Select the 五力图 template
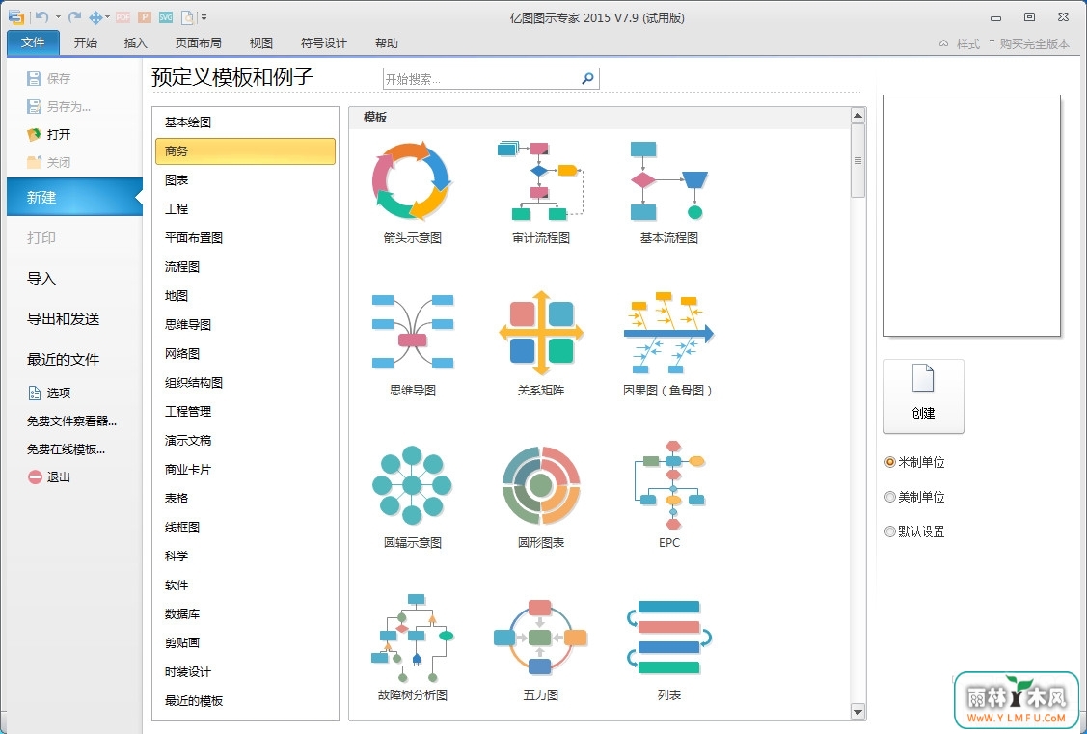The image size is (1087, 734). pyautogui.click(x=541, y=649)
